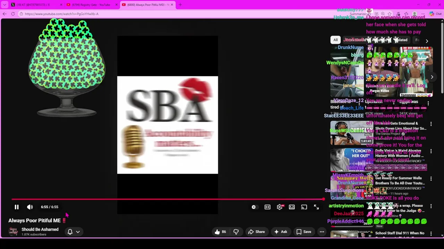Reload the current page

(13, 14)
